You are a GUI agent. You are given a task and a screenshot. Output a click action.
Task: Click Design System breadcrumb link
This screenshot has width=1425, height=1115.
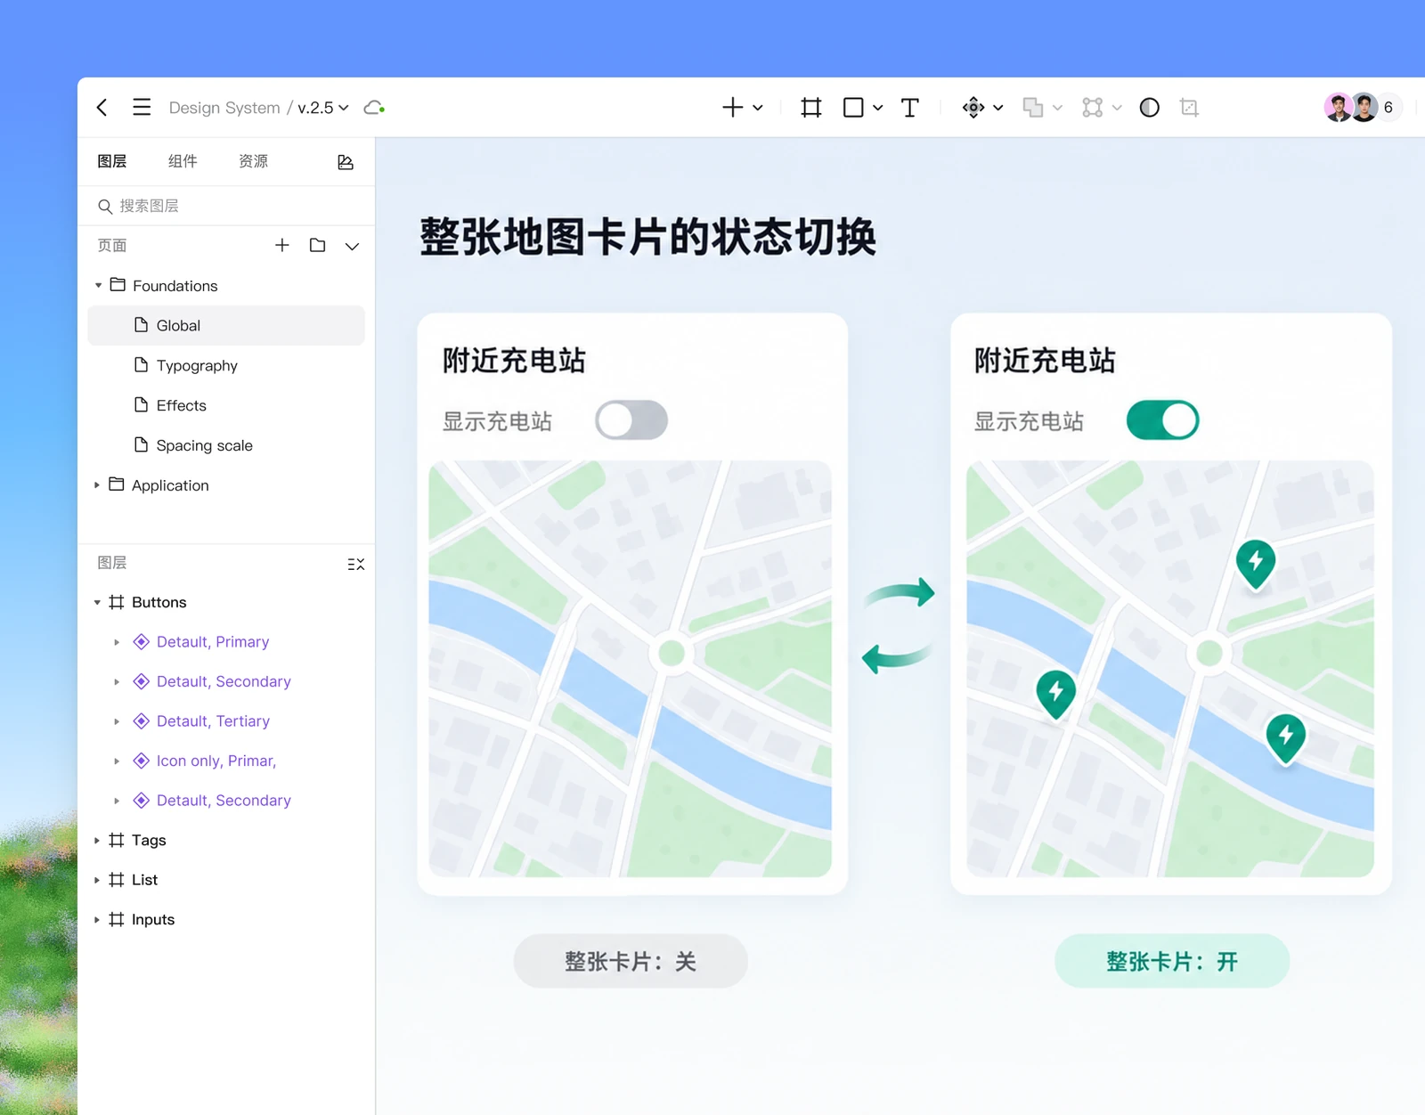[224, 108]
